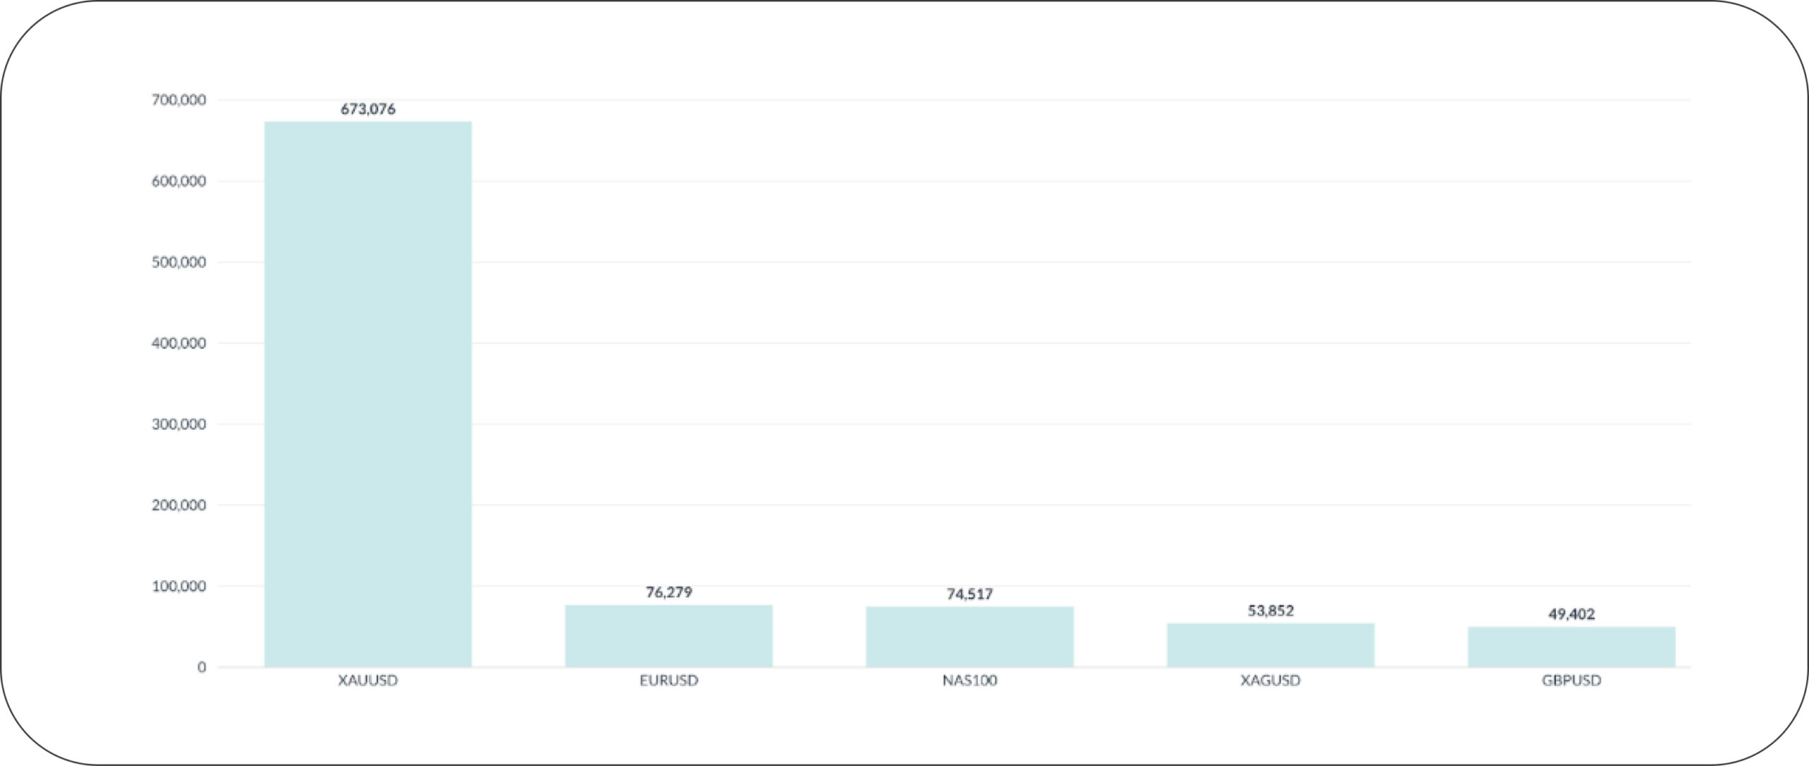Select the NAS100 axis label
The height and width of the screenshot is (766, 1809).
pos(970,680)
